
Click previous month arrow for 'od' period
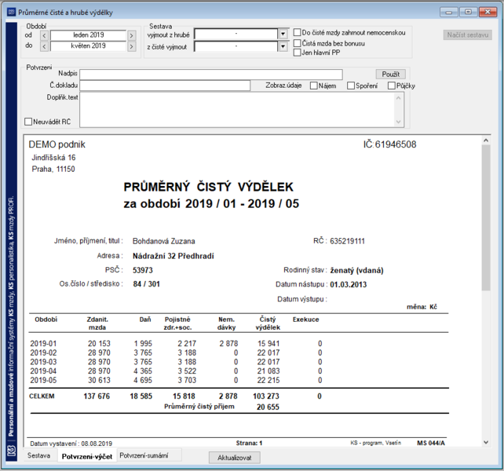click(x=45, y=35)
